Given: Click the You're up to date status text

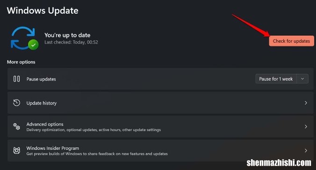Looking at the screenshot, I should pos(67,35).
